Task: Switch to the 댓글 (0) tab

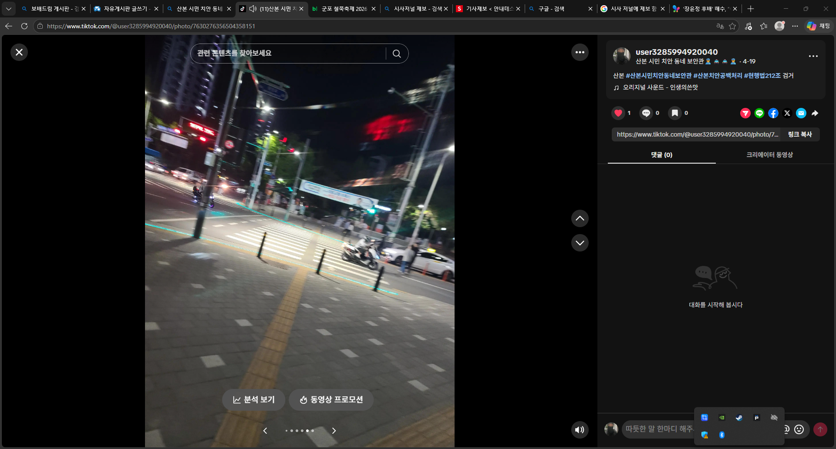Action: (x=662, y=155)
